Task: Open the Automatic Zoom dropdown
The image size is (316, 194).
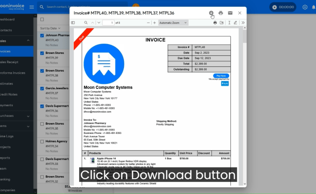Action: click(174, 23)
